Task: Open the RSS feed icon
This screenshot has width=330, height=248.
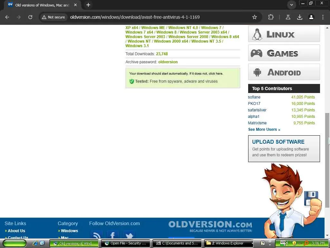Action: [x=97, y=235]
